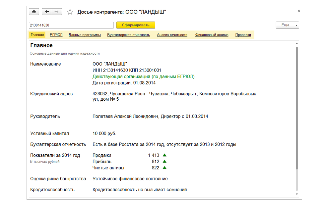Go to the Анализ отчетности tab

click(172, 35)
